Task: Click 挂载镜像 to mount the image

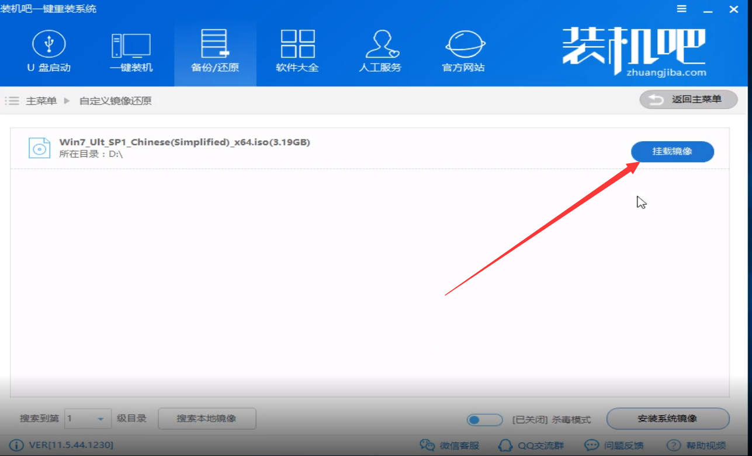Action: click(671, 152)
